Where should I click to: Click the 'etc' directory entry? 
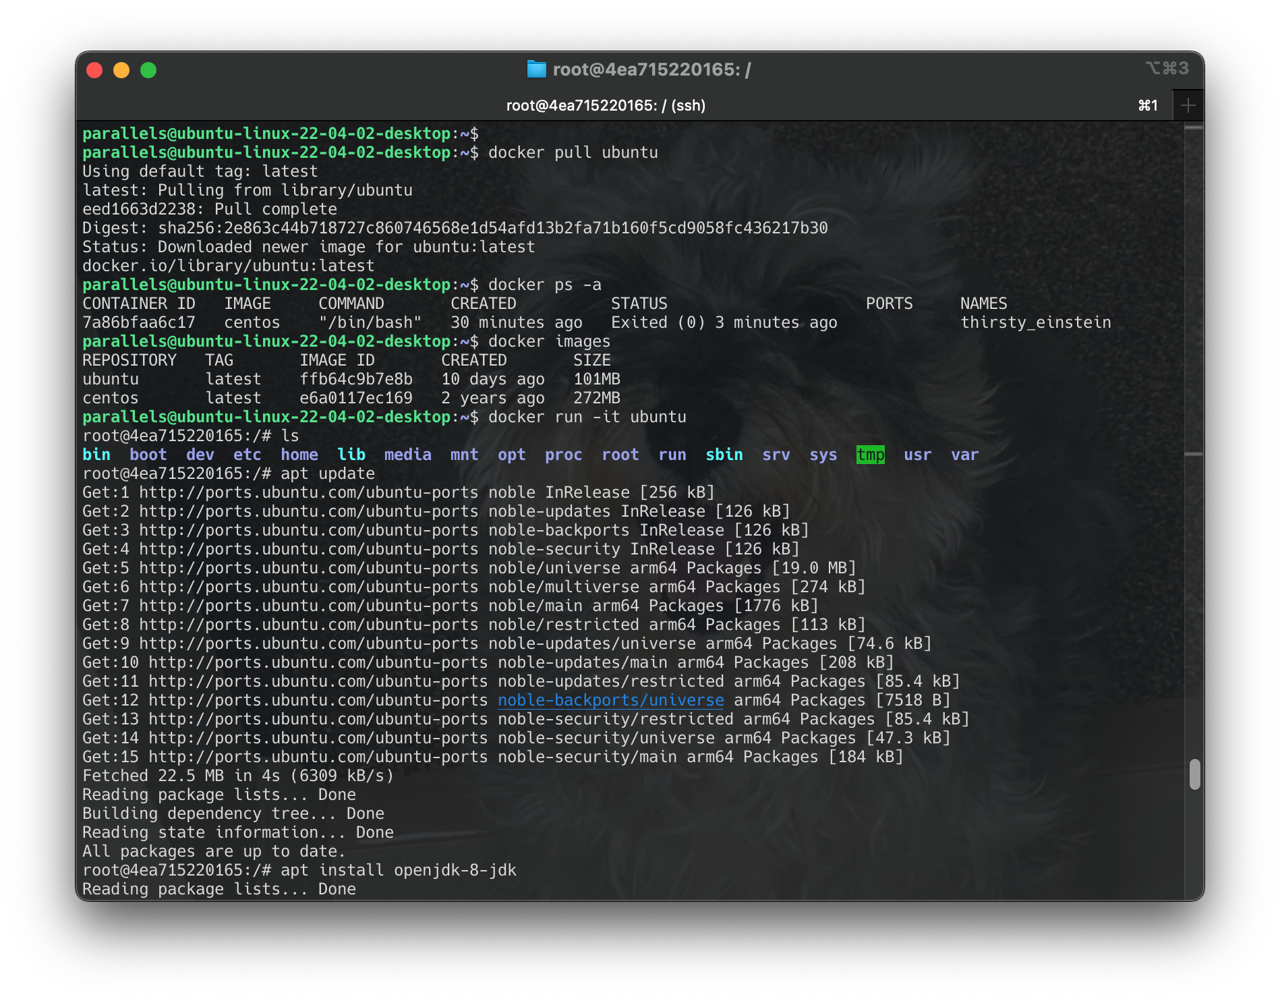tap(248, 455)
